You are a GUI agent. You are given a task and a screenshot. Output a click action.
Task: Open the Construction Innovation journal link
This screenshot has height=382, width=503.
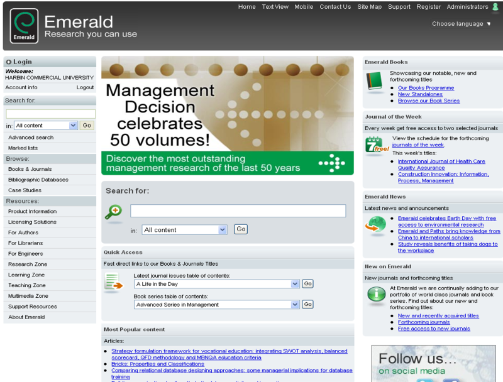pyautogui.click(x=443, y=177)
